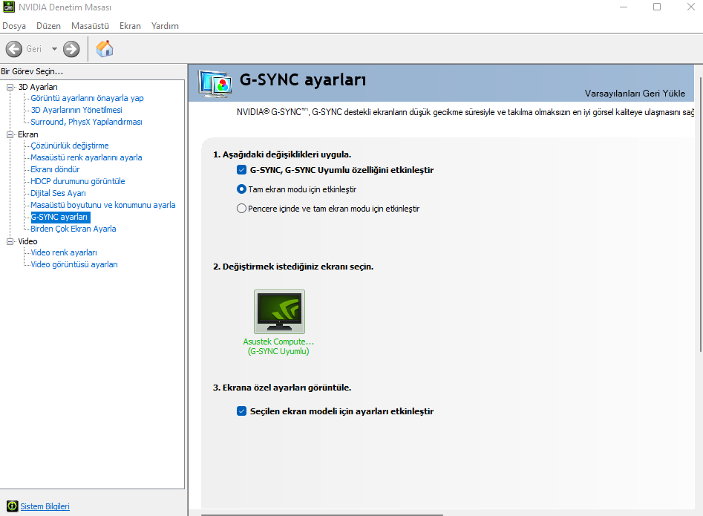
Task: Open the Yardım menu
Action: click(165, 26)
